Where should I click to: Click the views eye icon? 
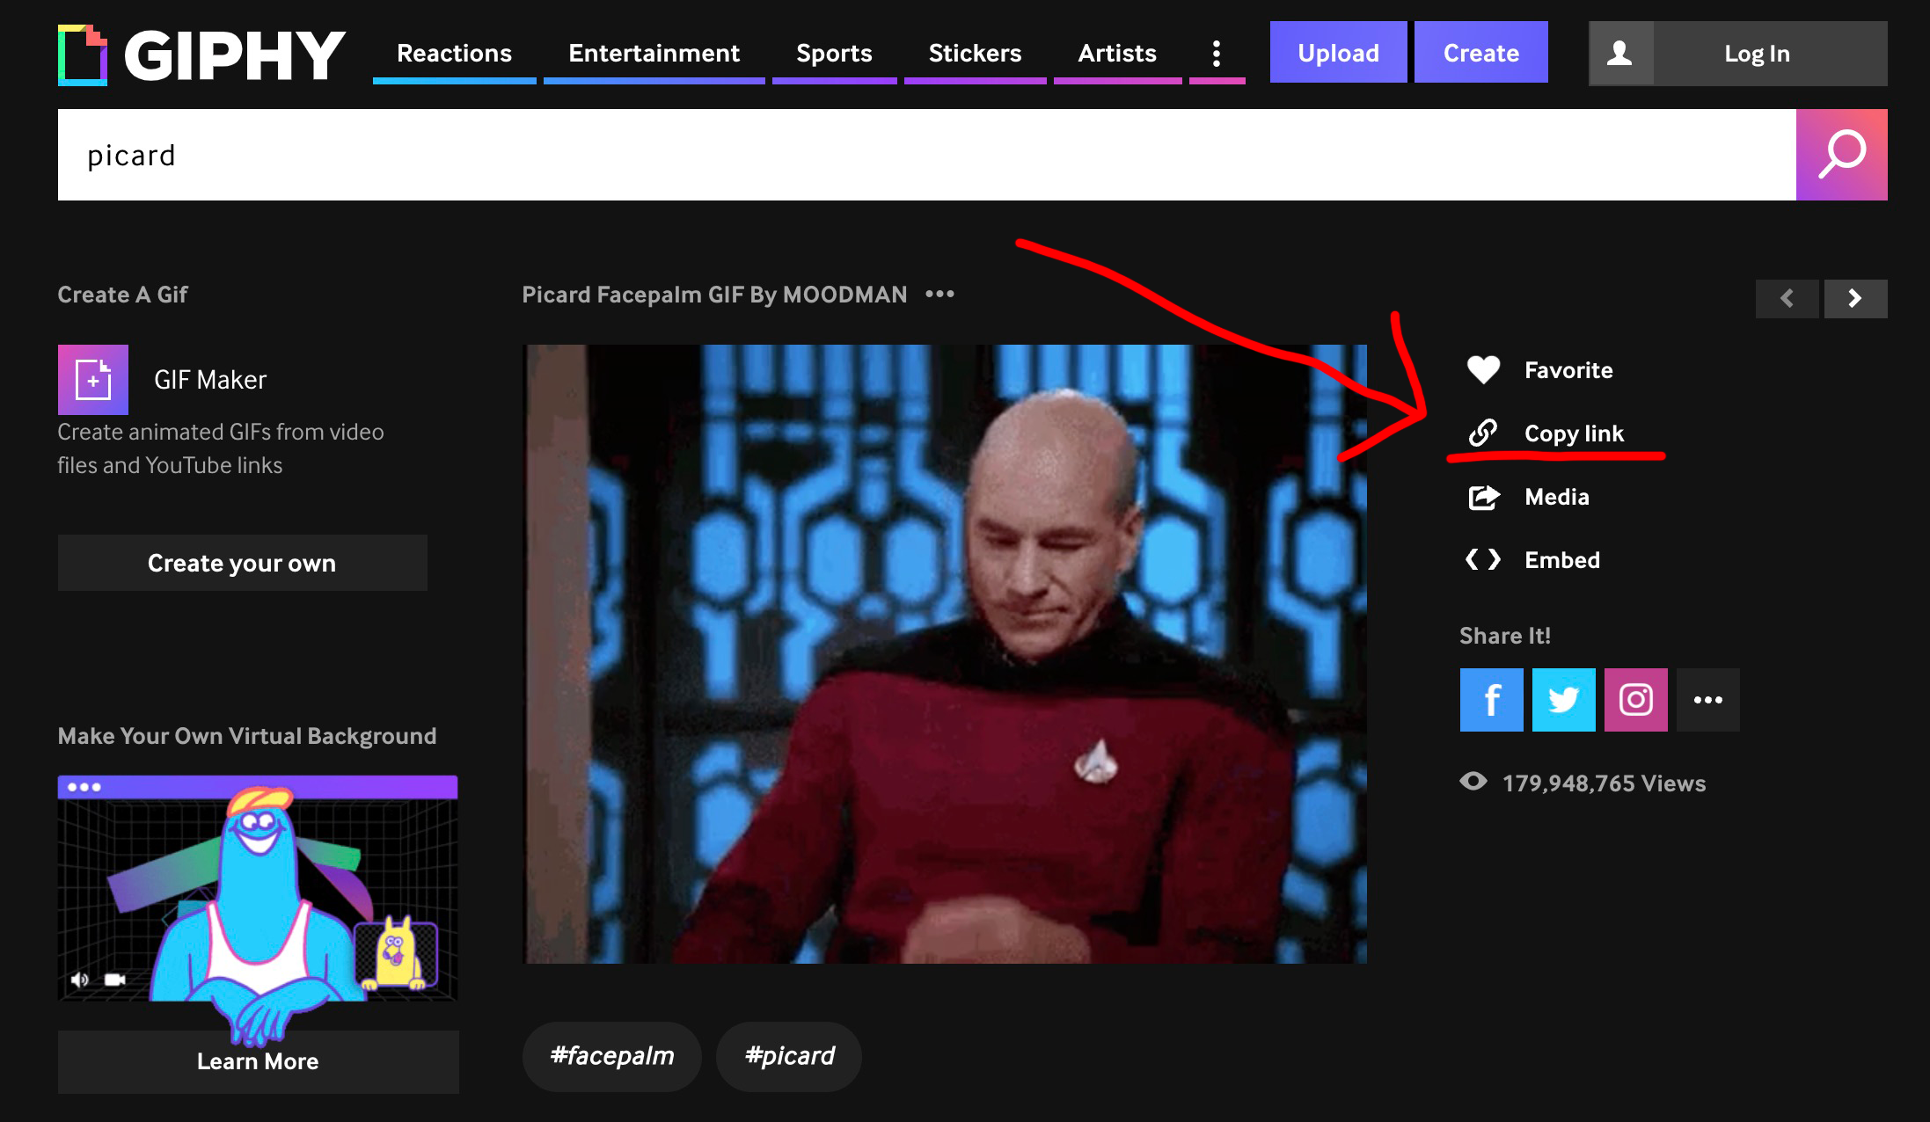1473,782
